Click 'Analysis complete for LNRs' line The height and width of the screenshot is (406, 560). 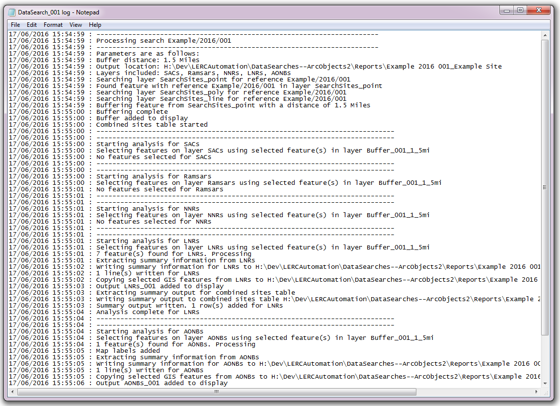tap(104, 312)
